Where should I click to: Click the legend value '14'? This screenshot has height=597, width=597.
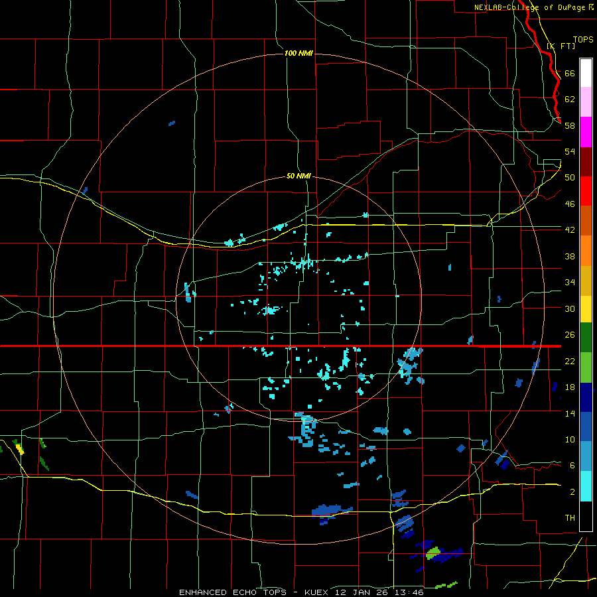570,413
